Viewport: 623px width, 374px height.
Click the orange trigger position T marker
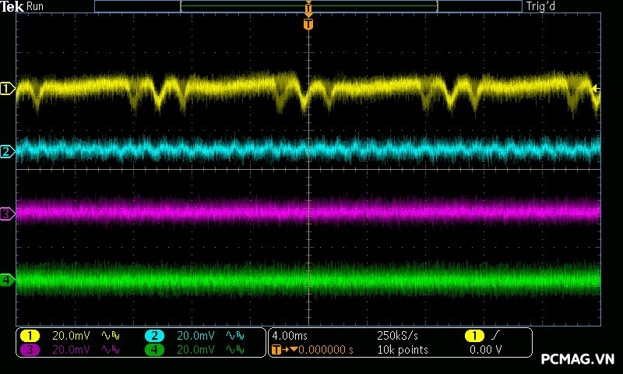308,24
